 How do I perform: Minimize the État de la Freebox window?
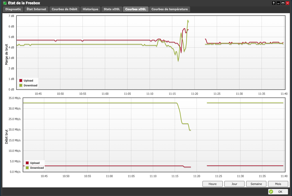click(x=278, y=3)
